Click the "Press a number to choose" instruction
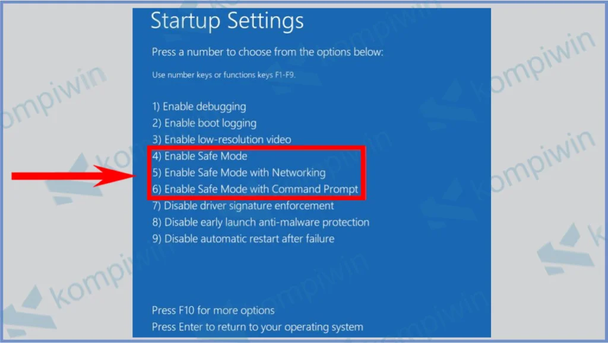 click(x=268, y=52)
